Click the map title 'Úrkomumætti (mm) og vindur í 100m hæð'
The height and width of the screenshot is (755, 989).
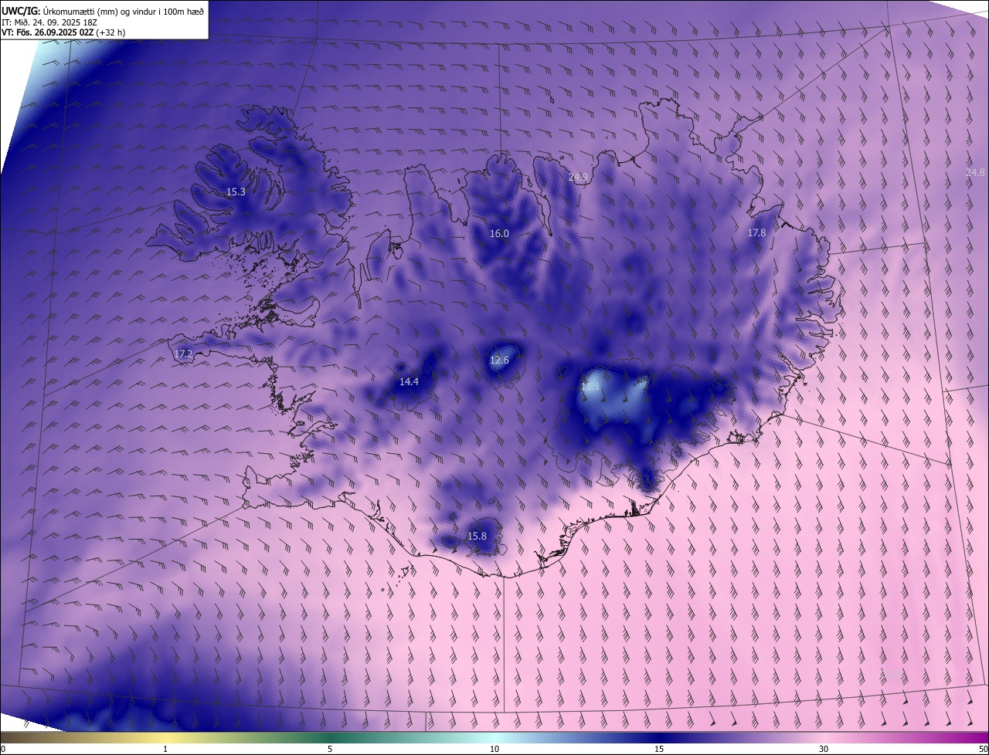point(124,11)
